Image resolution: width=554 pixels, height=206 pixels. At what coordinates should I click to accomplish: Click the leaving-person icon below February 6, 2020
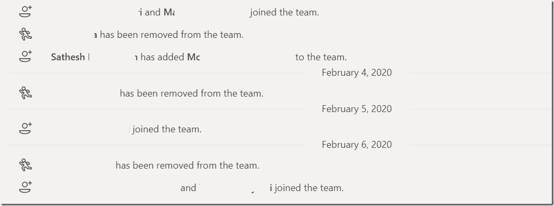pyautogui.click(x=26, y=165)
